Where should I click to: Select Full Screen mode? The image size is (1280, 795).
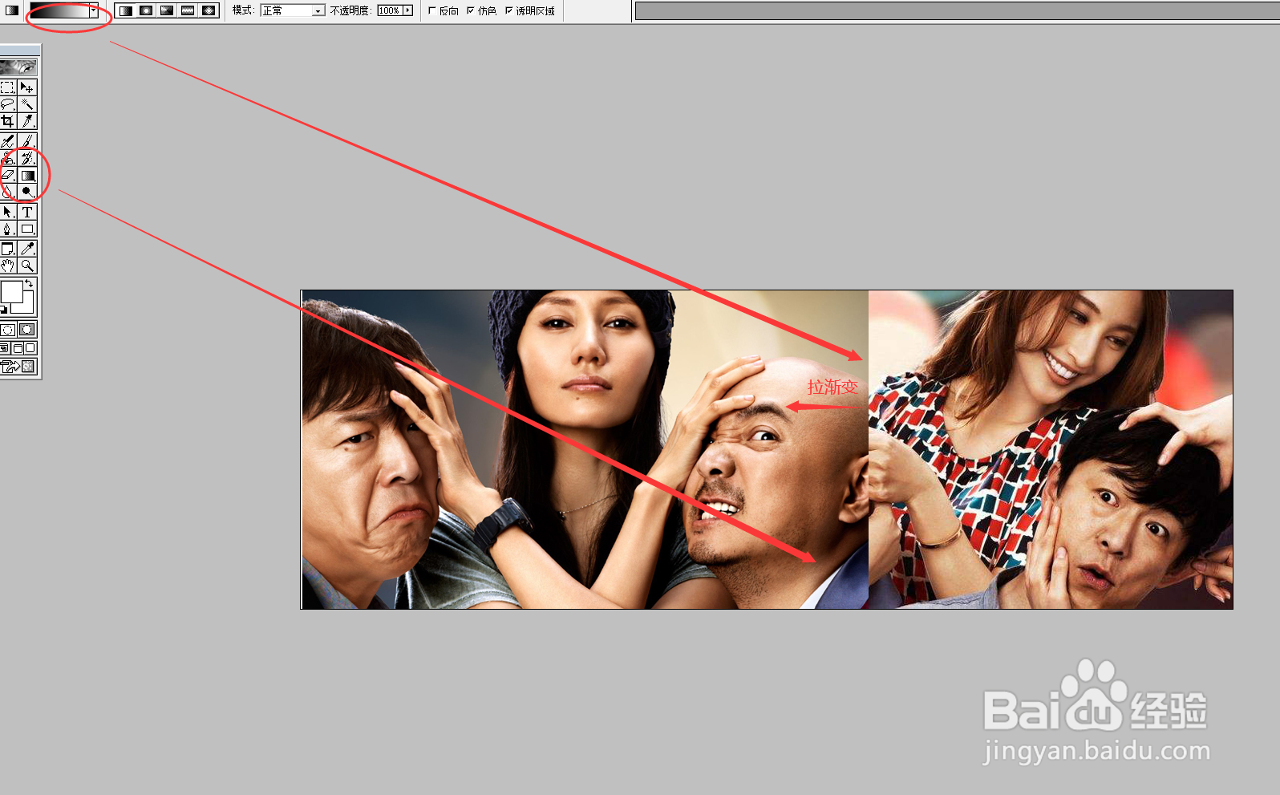[30, 348]
